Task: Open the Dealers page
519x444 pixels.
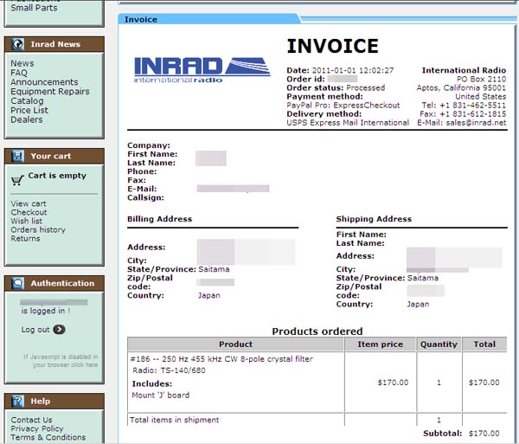Action: 27,119
